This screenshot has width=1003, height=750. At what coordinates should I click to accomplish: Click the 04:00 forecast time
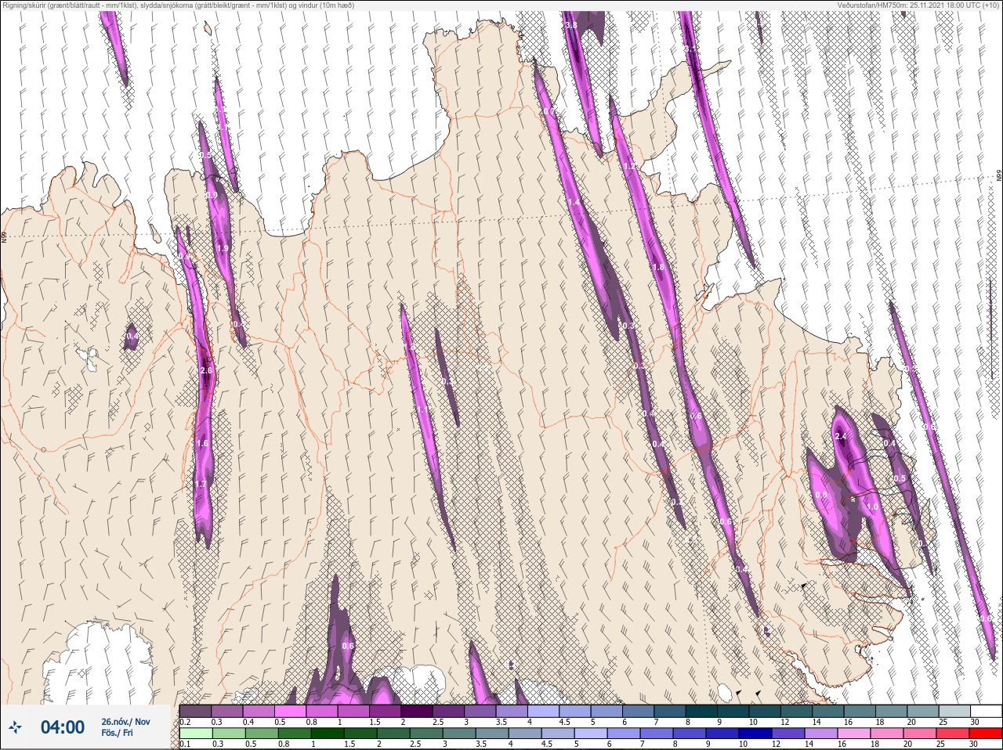62,727
